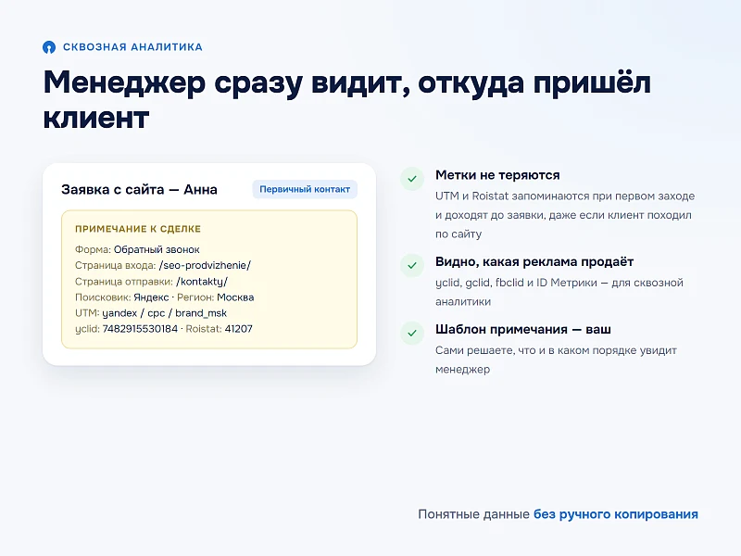The height and width of the screenshot is (556, 741).
Task: Click the Регион: Москва text
Action: [216, 297]
